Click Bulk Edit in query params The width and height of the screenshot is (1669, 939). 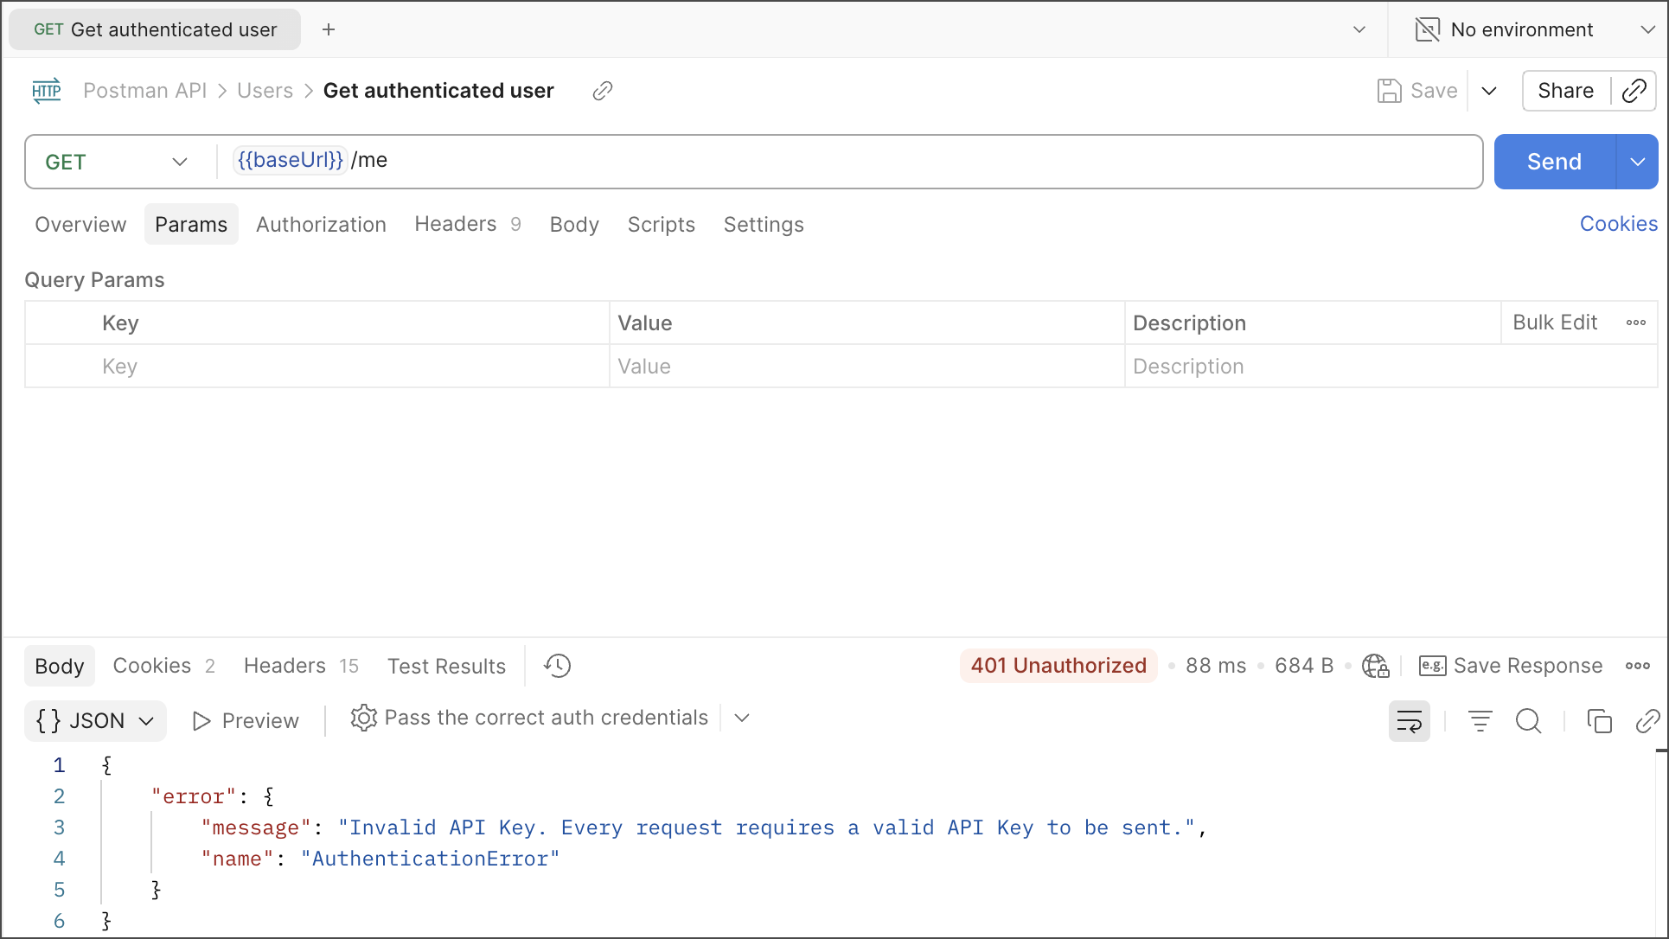pyautogui.click(x=1555, y=323)
